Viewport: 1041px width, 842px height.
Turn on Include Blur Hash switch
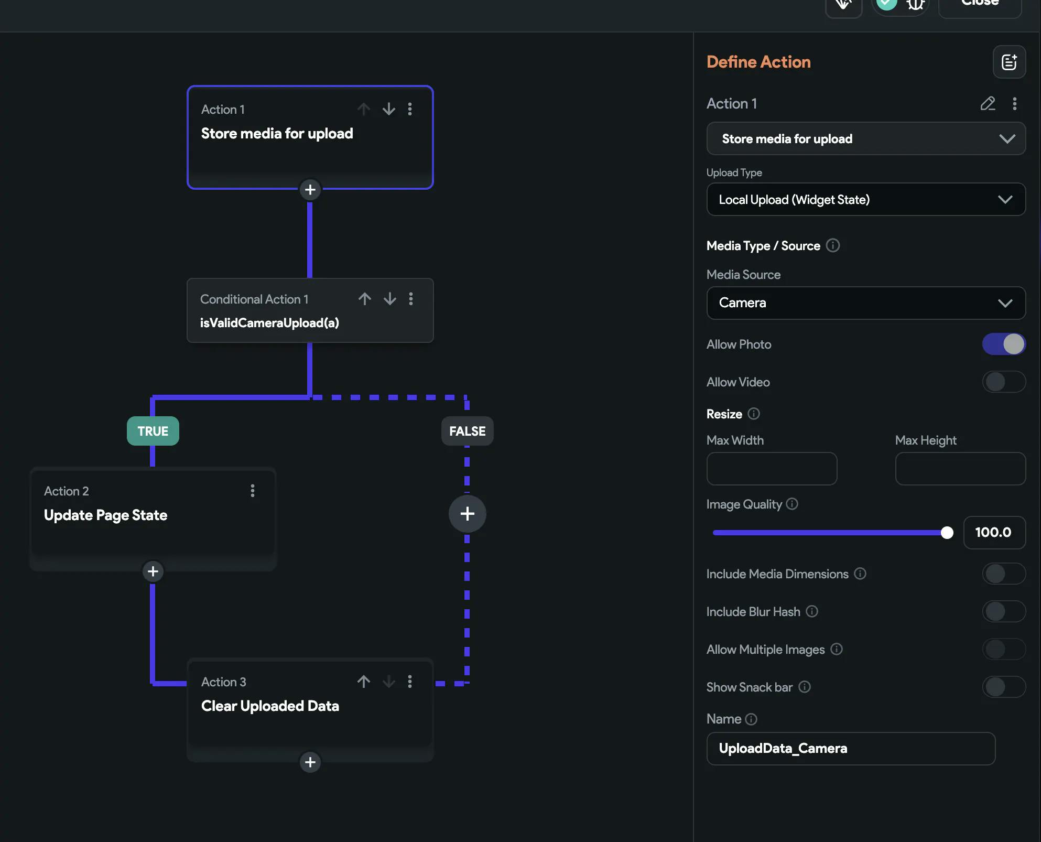1003,611
